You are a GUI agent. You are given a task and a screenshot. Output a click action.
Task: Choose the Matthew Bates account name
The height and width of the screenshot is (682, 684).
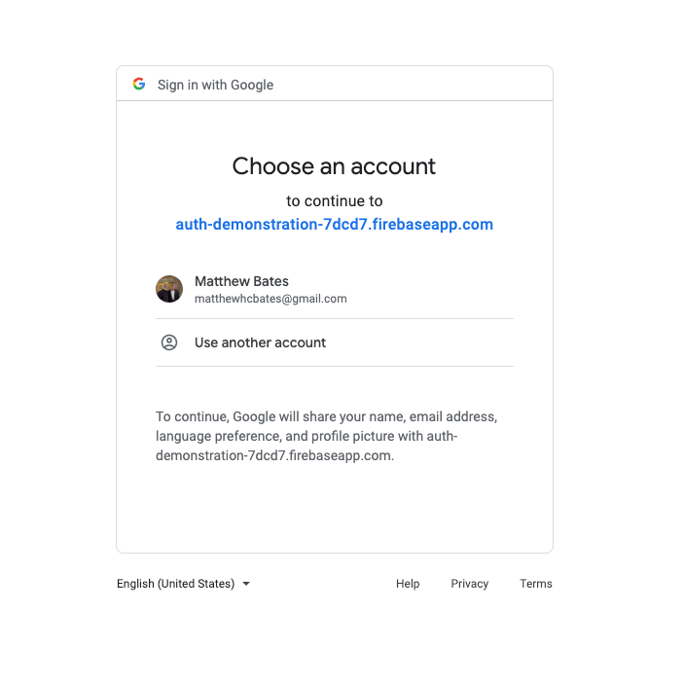(x=241, y=281)
